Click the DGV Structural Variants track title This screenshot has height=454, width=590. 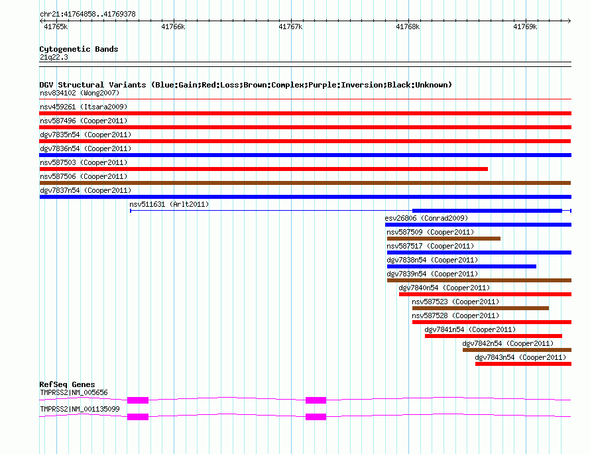coord(245,85)
